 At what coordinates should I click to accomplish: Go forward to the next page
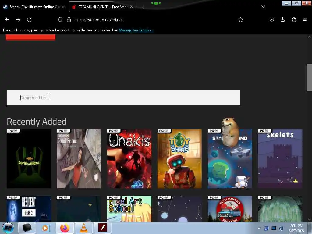click(18, 20)
